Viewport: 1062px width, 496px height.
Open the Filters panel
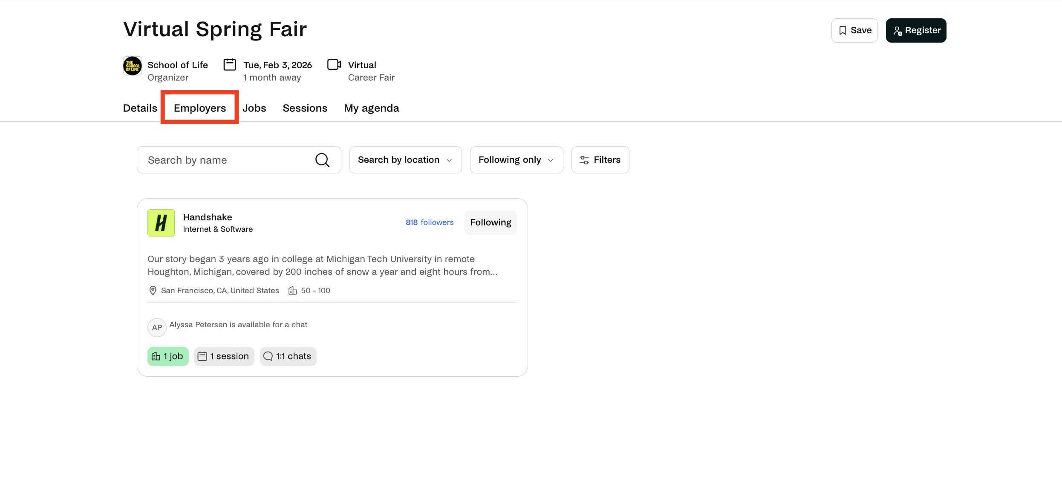click(600, 160)
